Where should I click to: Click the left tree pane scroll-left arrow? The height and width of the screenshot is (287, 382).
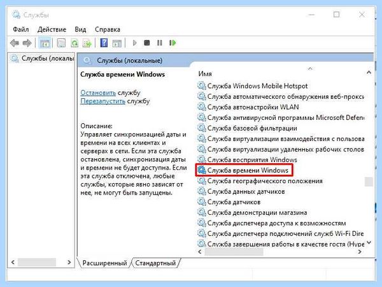tap(13, 262)
